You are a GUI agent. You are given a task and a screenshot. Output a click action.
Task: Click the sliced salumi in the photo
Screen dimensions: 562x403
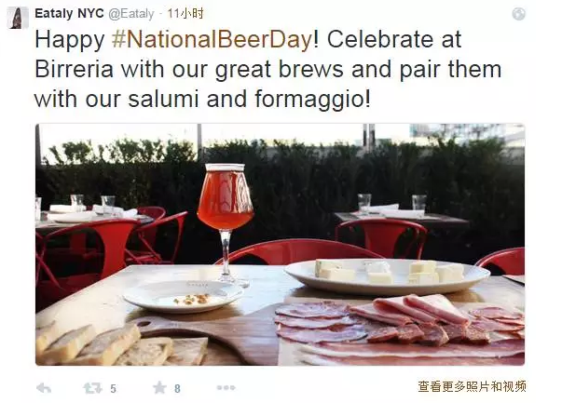pyautogui.click(x=400, y=329)
